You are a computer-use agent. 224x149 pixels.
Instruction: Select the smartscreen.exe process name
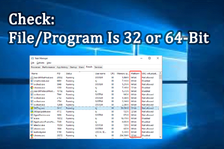click(41, 81)
